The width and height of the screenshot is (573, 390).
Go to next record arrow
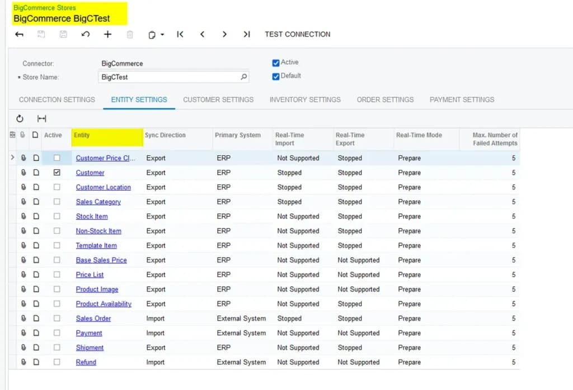(224, 34)
